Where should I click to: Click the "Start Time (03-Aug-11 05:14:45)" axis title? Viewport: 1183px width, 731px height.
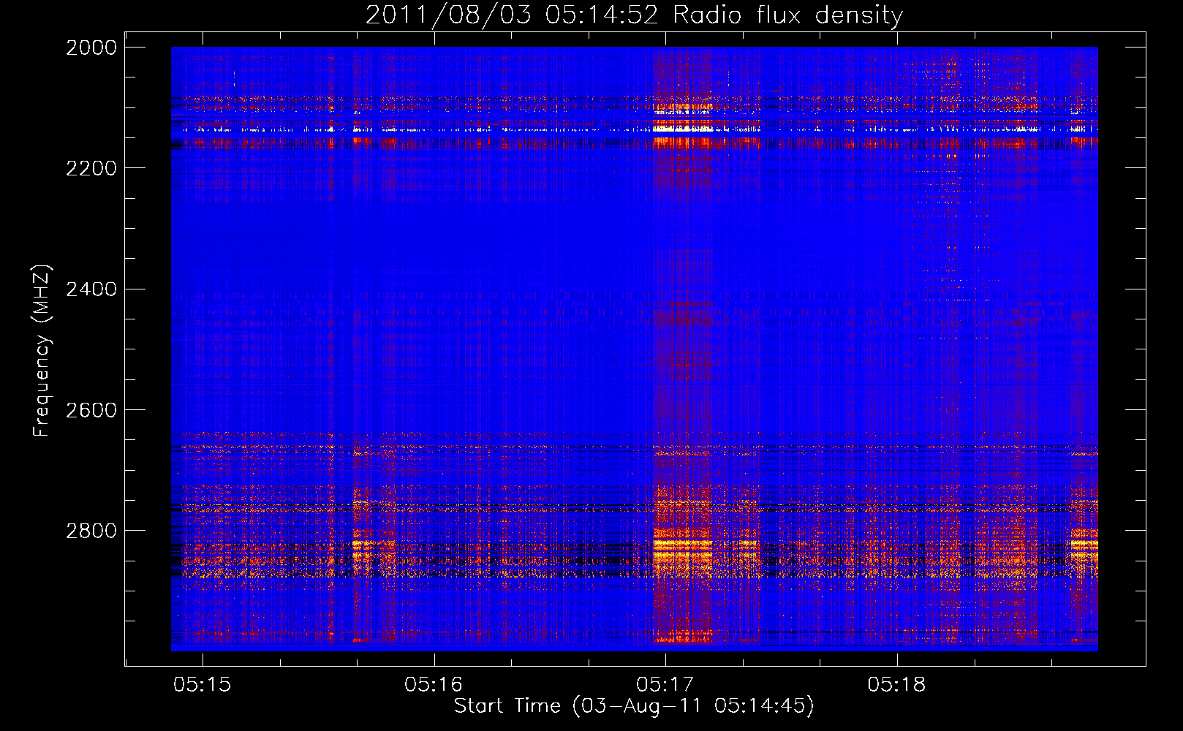point(634,706)
